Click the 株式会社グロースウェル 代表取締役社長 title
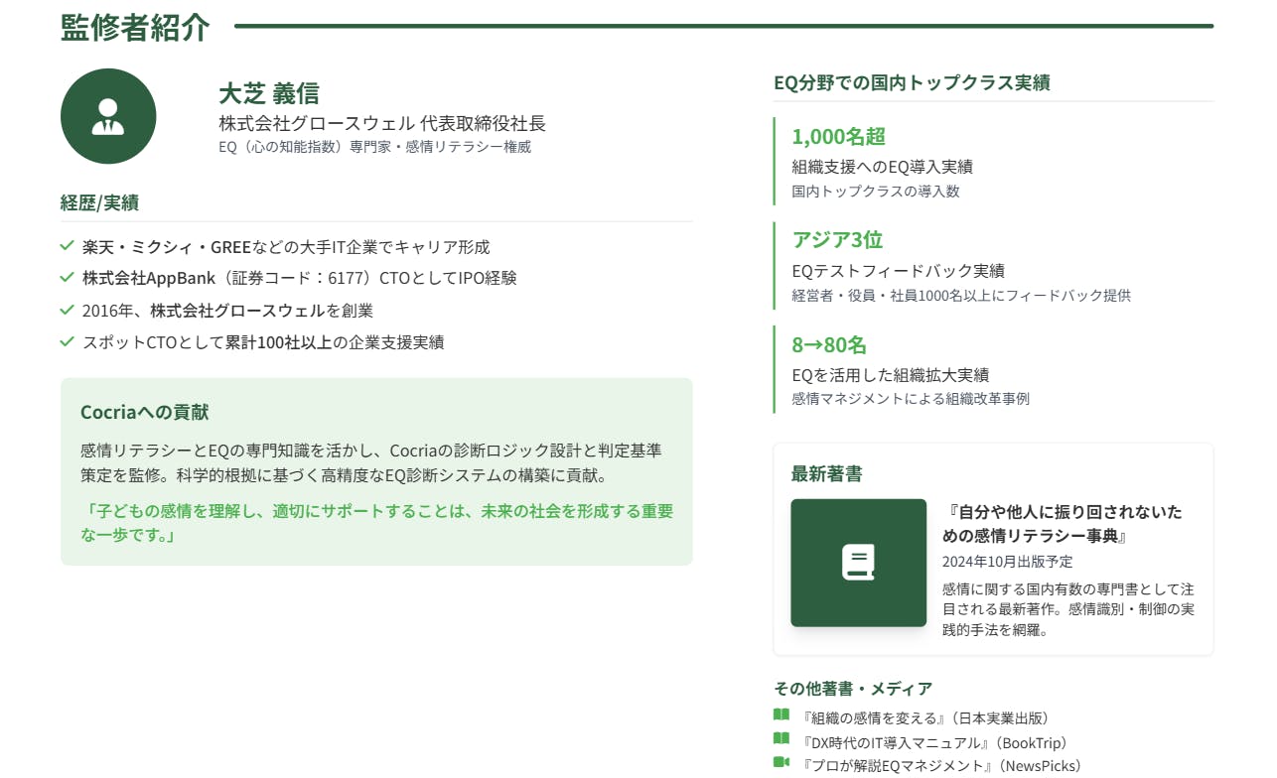1277x778 pixels. [382, 124]
